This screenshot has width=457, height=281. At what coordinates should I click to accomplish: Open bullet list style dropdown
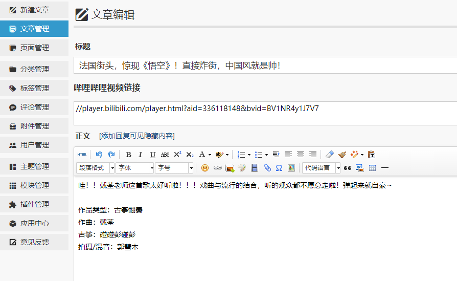pos(266,155)
